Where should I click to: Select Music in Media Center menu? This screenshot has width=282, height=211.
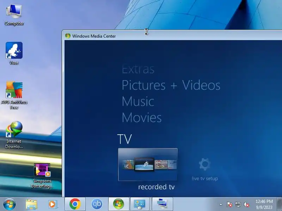click(x=138, y=101)
